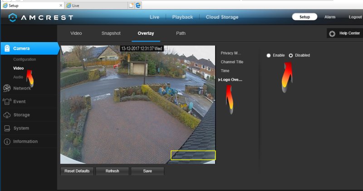Open Cloud Storage from top menu
This screenshot has width=363, height=191.
point(222,17)
